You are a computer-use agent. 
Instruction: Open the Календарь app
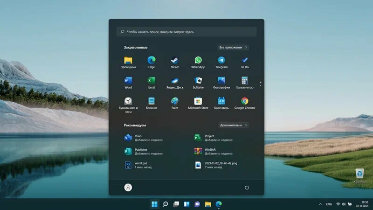pos(221,103)
